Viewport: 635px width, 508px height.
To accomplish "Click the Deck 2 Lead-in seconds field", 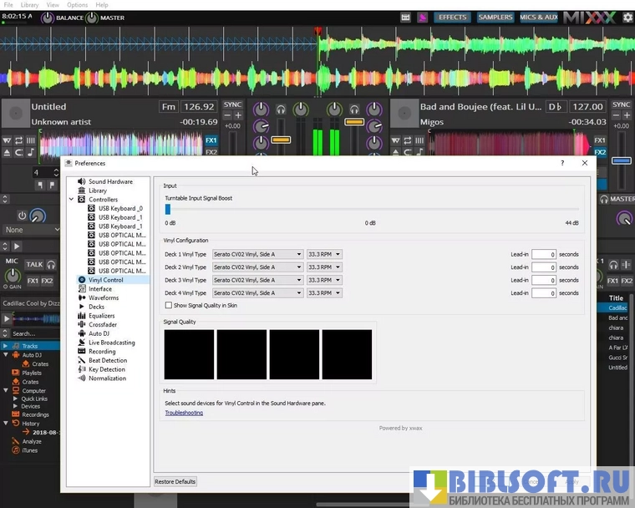I will coord(543,267).
